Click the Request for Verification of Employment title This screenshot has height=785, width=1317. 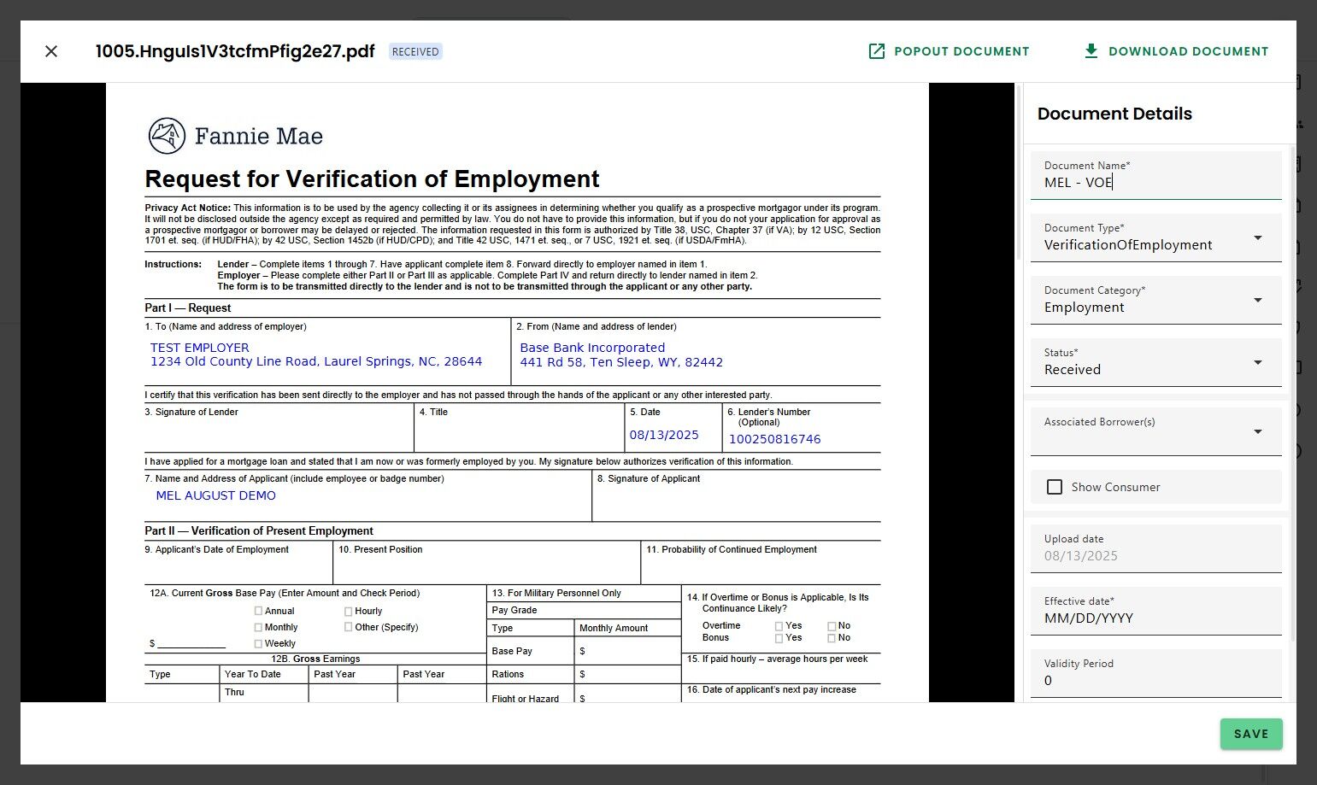372,179
